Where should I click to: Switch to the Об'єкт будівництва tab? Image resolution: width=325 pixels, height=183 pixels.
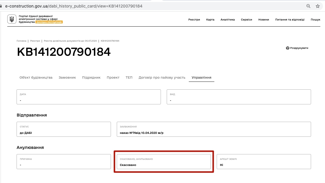36,77
